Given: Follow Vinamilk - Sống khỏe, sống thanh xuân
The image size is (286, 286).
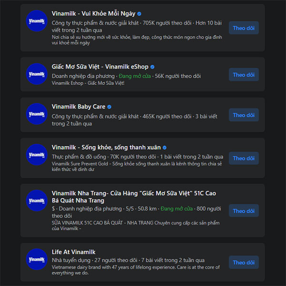Looking at the screenshot, I should coord(244,158).
